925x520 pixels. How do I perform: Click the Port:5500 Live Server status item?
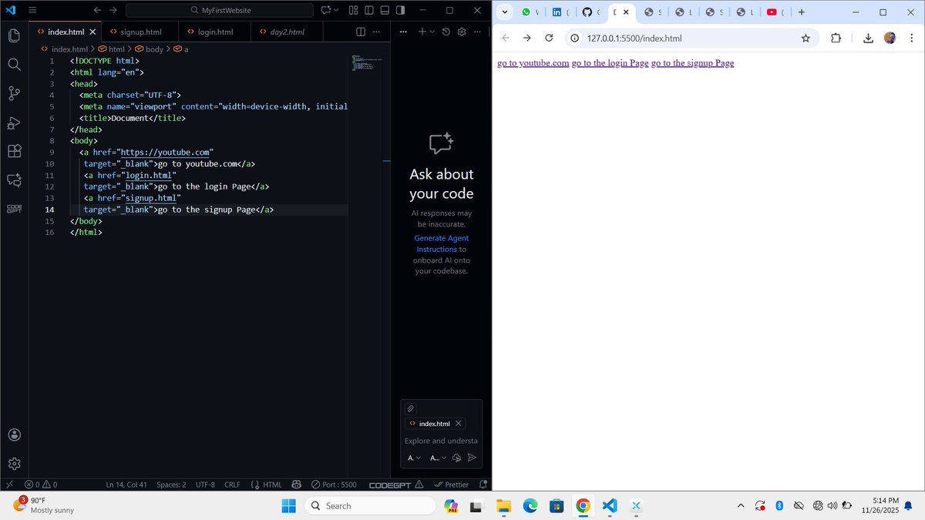point(334,485)
